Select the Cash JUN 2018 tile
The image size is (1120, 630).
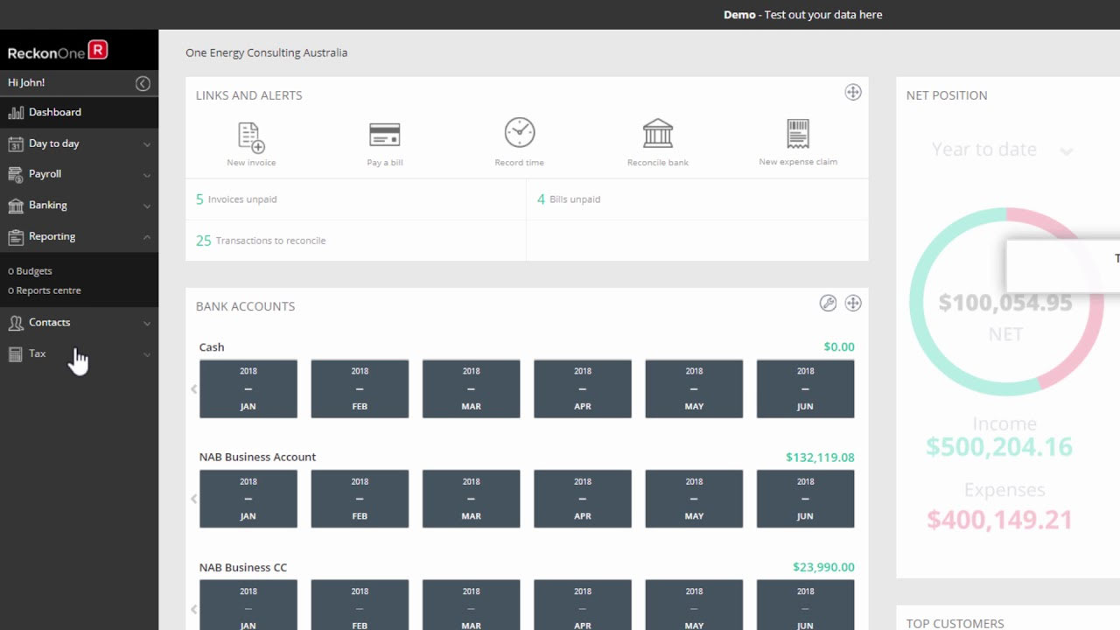(x=806, y=388)
